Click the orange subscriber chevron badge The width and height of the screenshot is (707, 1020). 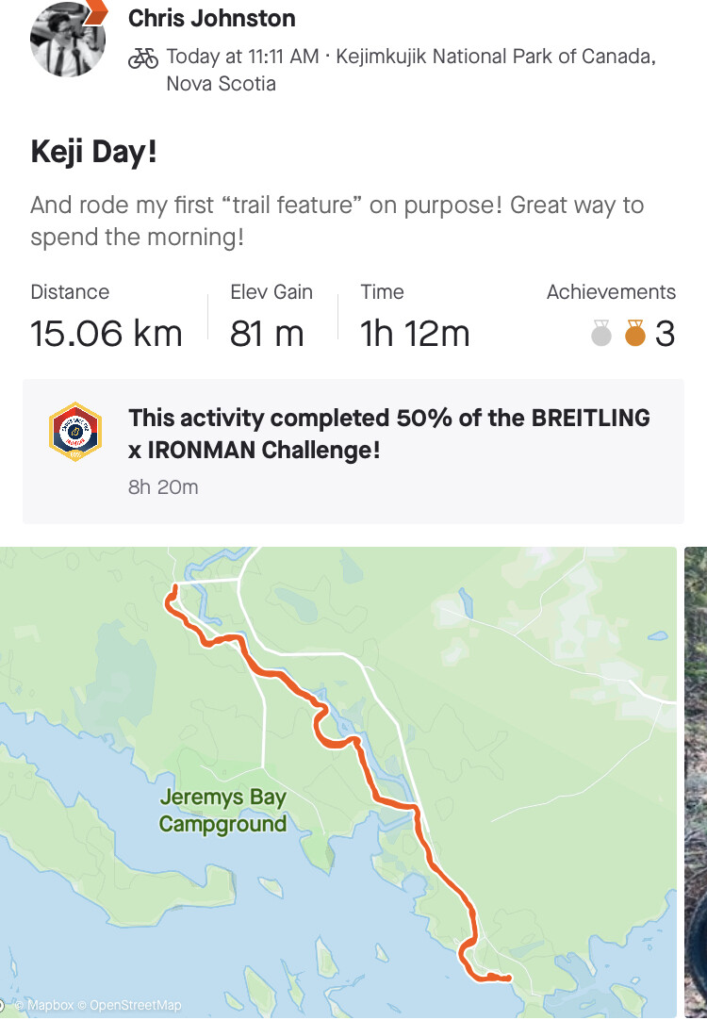click(x=95, y=11)
